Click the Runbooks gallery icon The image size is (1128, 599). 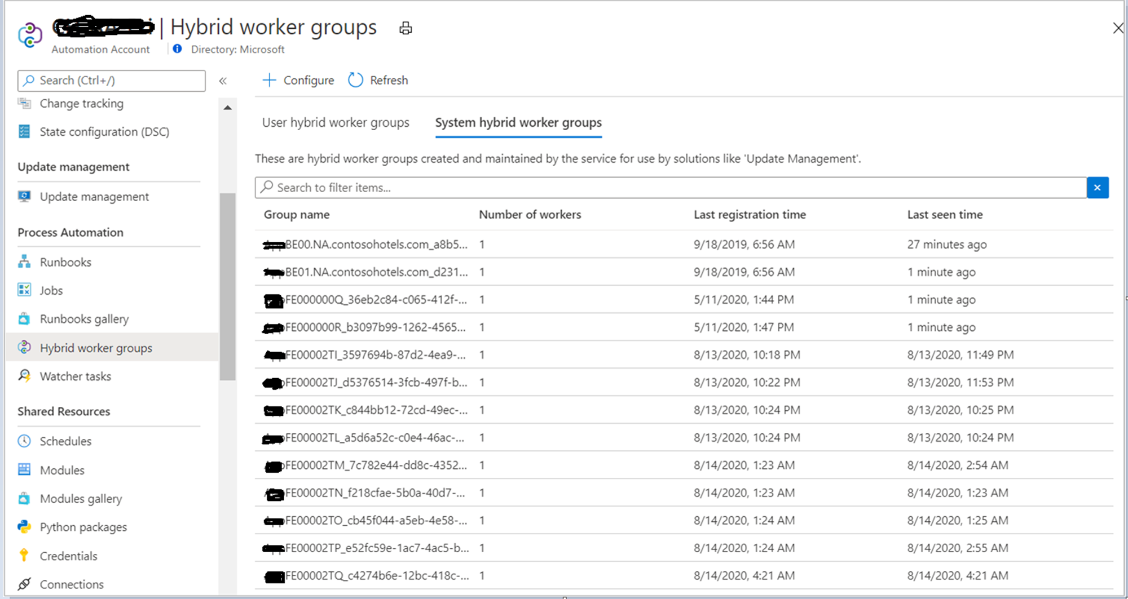click(24, 318)
